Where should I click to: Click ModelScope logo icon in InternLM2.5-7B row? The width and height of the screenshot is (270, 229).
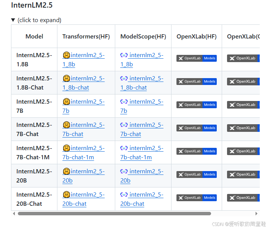click(x=124, y=101)
